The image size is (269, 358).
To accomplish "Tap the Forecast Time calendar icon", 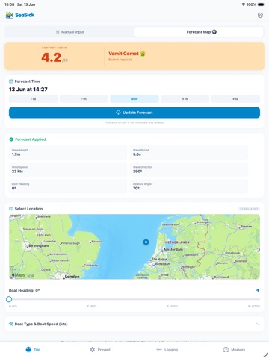I will (11, 81).
